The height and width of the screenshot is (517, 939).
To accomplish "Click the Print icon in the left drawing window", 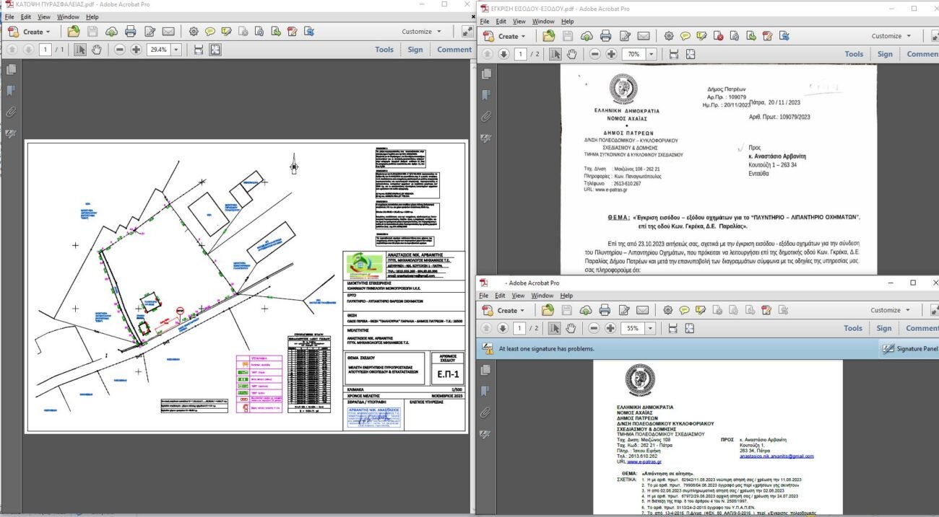I will [130, 32].
